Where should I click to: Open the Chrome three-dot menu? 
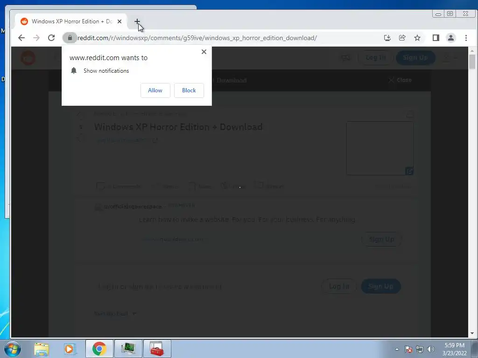coord(466,38)
